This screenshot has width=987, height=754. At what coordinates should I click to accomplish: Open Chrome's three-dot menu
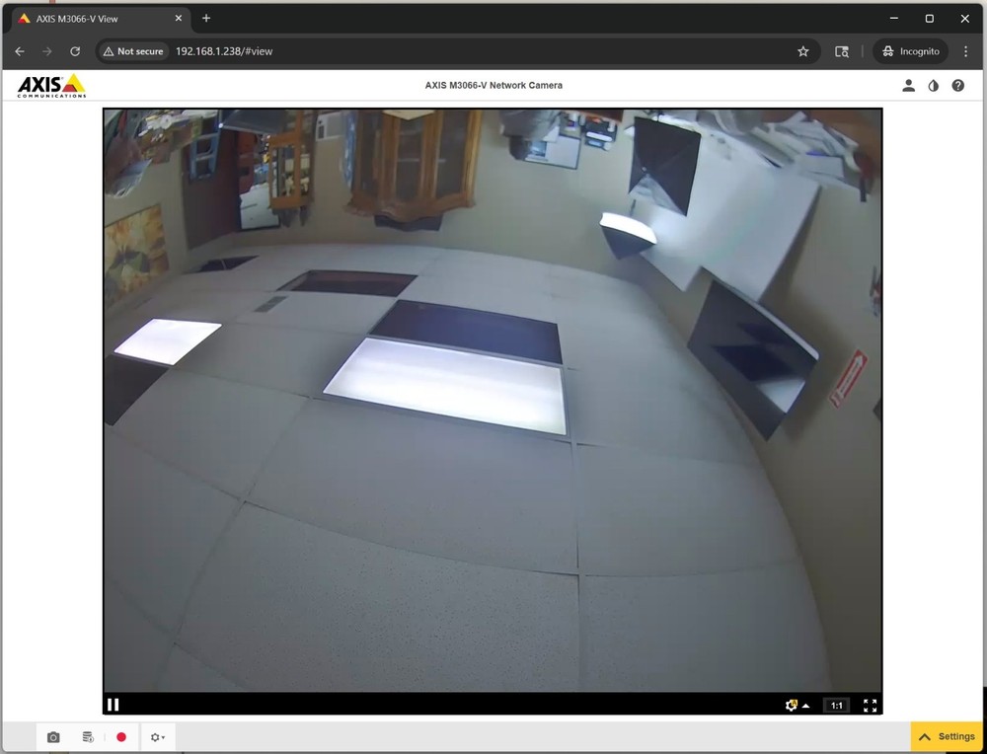pyautogui.click(x=965, y=51)
